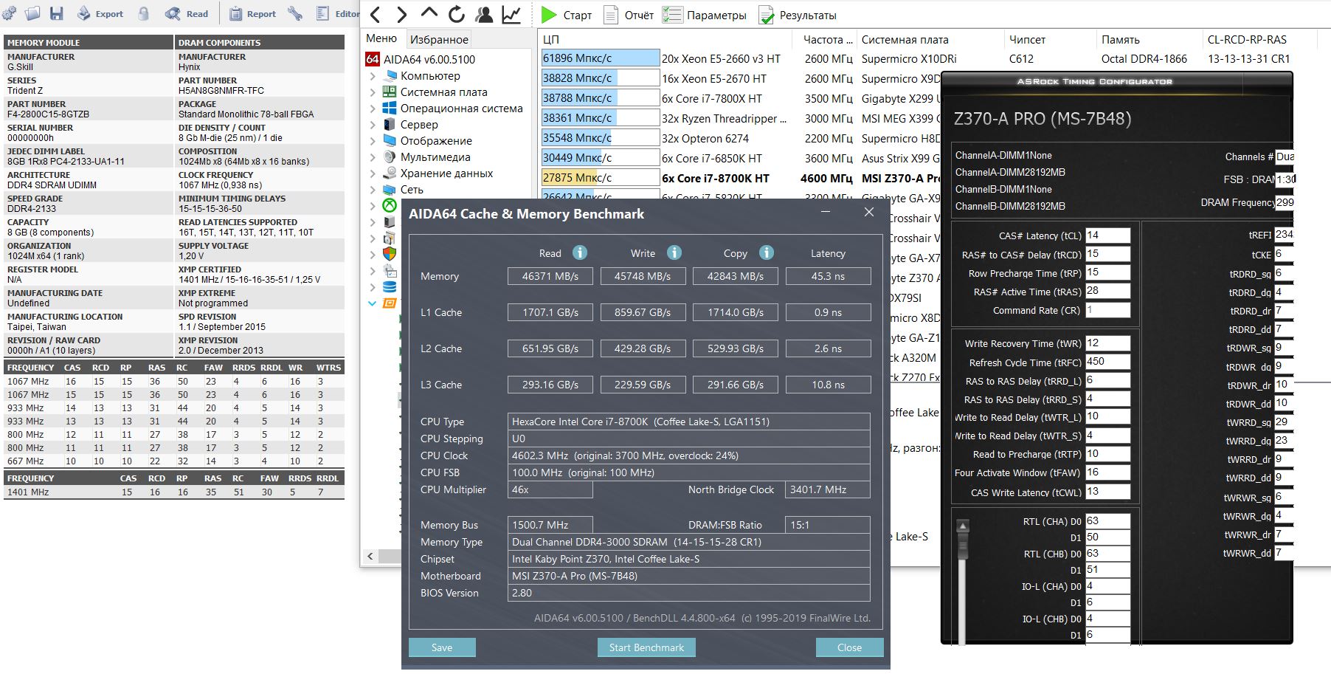Show info for the Read column

coord(580,252)
